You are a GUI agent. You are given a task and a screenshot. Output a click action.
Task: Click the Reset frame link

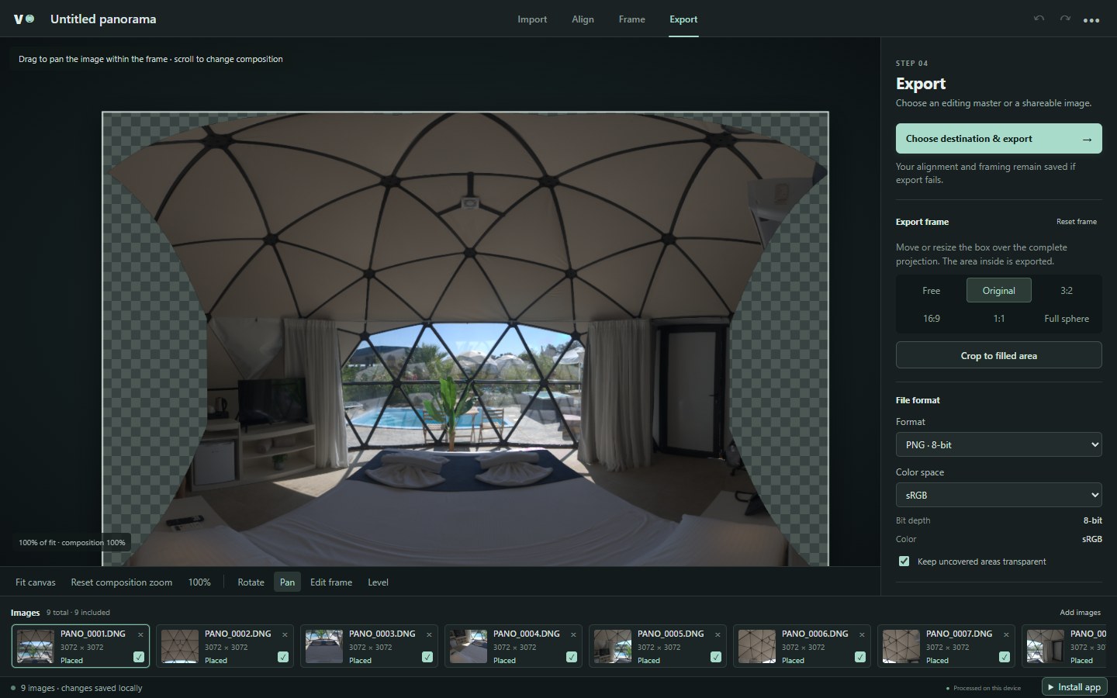[x=1077, y=222]
